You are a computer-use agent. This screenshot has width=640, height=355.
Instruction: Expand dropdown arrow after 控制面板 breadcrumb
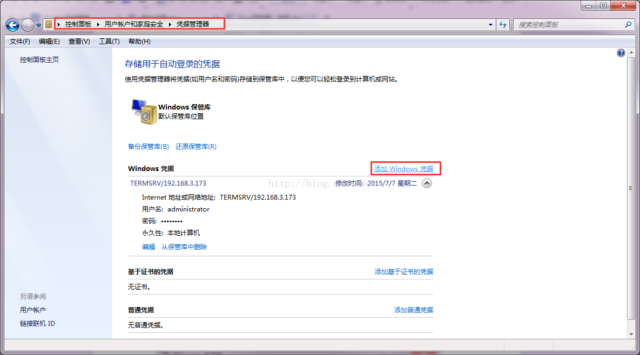coord(98,24)
